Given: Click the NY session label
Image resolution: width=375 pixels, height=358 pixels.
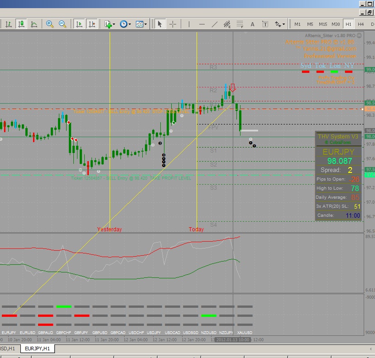Looking at the screenshot, I should click(x=349, y=66).
